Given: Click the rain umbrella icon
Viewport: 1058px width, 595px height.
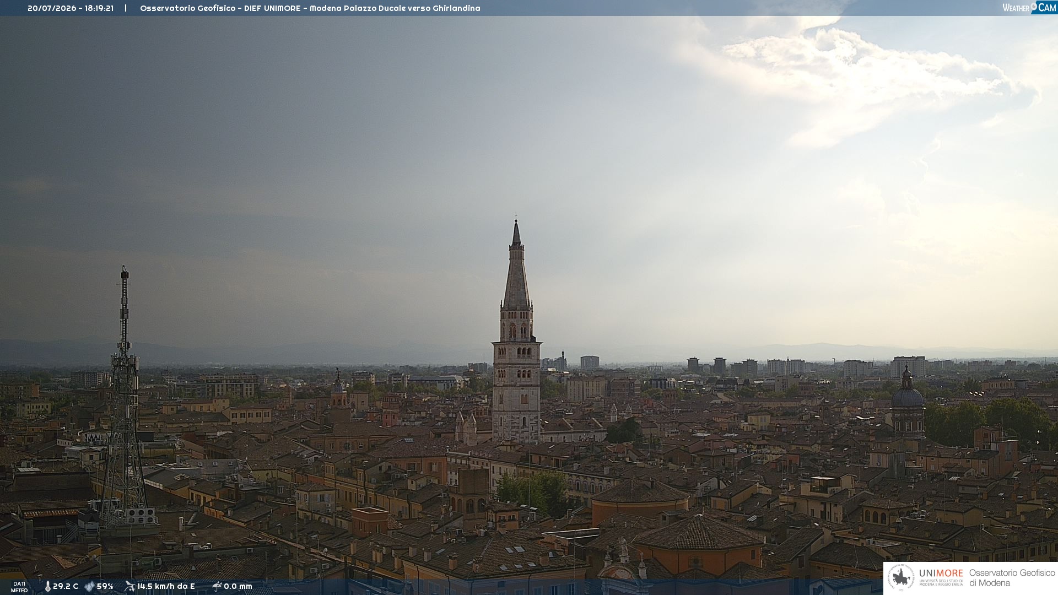Looking at the screenshot, I should (217, 586).
